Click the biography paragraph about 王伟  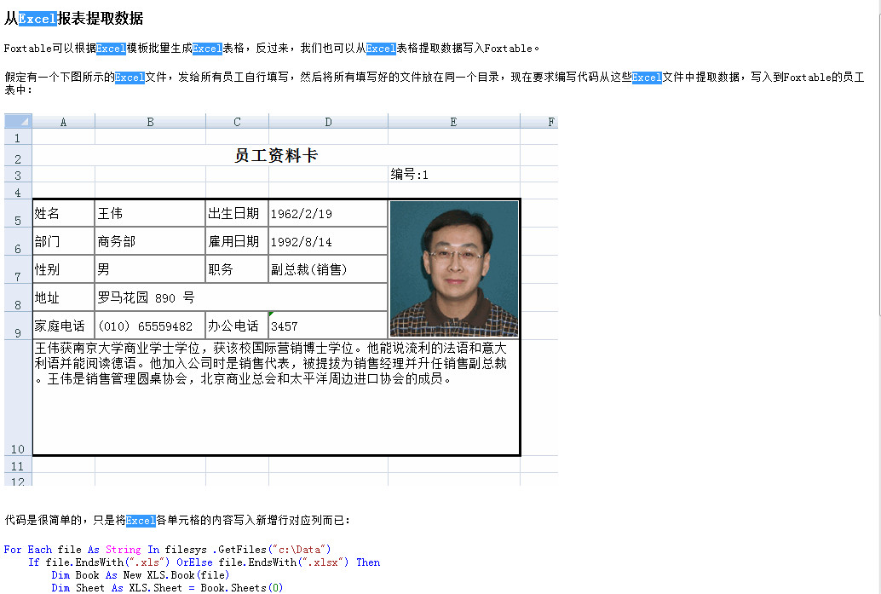[270, 364]
